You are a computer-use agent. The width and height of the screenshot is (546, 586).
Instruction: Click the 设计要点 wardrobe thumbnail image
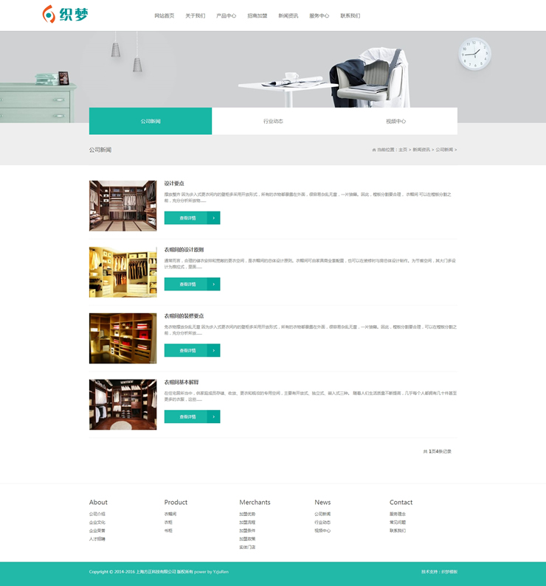122,206
